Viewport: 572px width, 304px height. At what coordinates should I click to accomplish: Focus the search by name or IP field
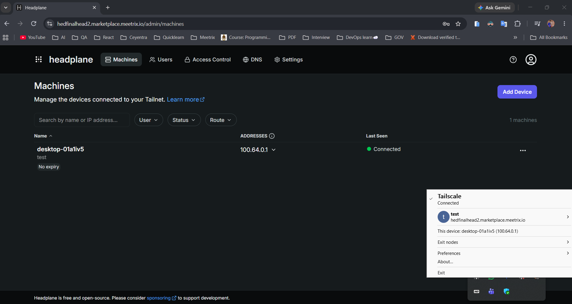[82, 120]
